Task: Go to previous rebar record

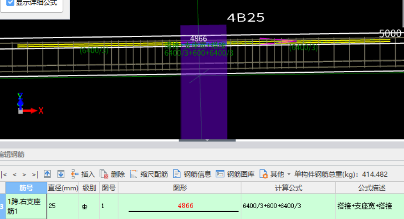Action: pos(15,174)
